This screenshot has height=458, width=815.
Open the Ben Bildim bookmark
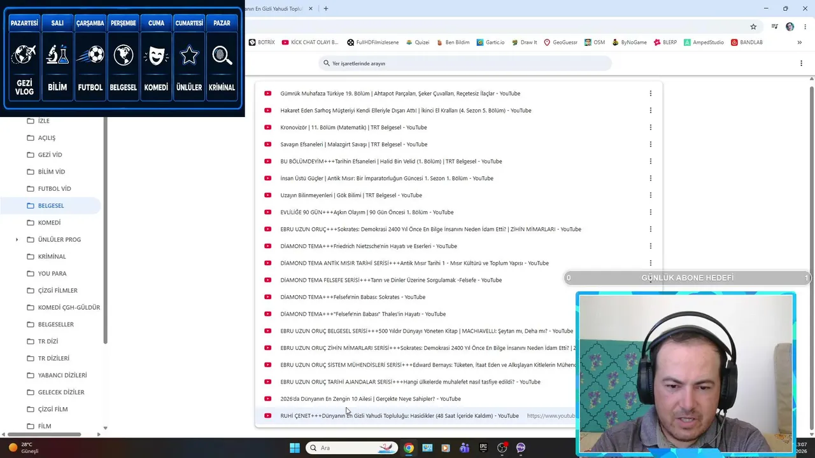coord(453,43)
